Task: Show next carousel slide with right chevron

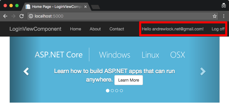Action: pyautogui.click(x=203, y=71)
